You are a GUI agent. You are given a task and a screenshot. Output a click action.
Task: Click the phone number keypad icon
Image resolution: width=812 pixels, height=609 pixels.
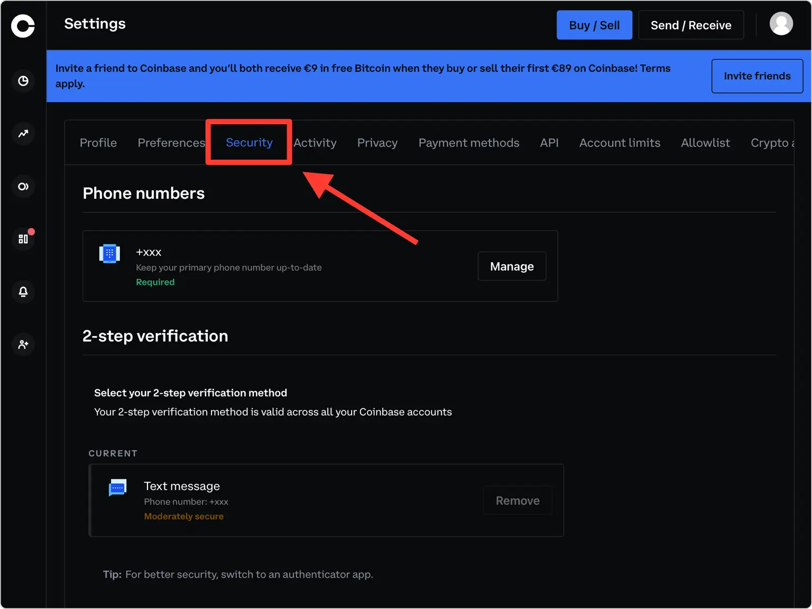109,254
